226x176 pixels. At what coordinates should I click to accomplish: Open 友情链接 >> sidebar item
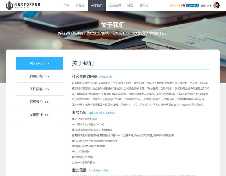[39, 115]
